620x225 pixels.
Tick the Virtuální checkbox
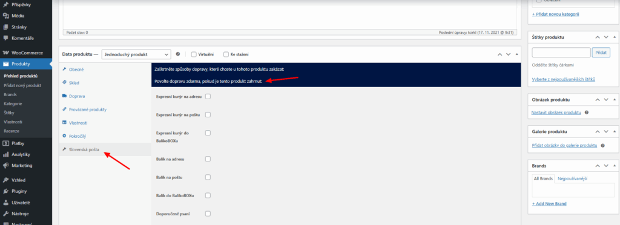[194, 54]
